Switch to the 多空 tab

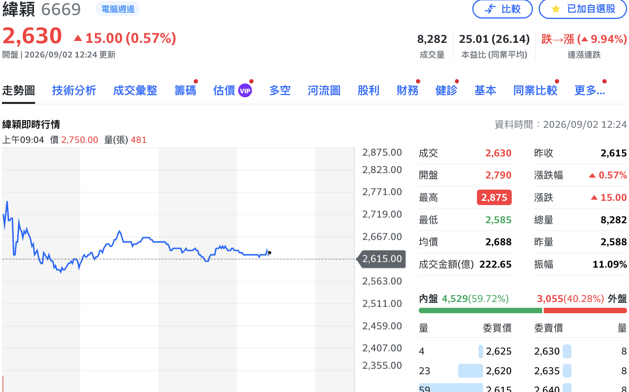point(280,90)
